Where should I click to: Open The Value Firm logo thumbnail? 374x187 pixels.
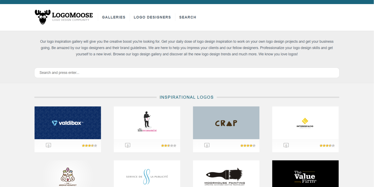(x=305, y=174)
